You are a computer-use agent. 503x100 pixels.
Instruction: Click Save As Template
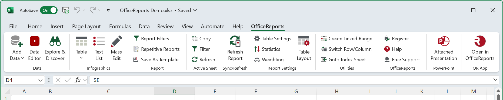pos(156,60)
